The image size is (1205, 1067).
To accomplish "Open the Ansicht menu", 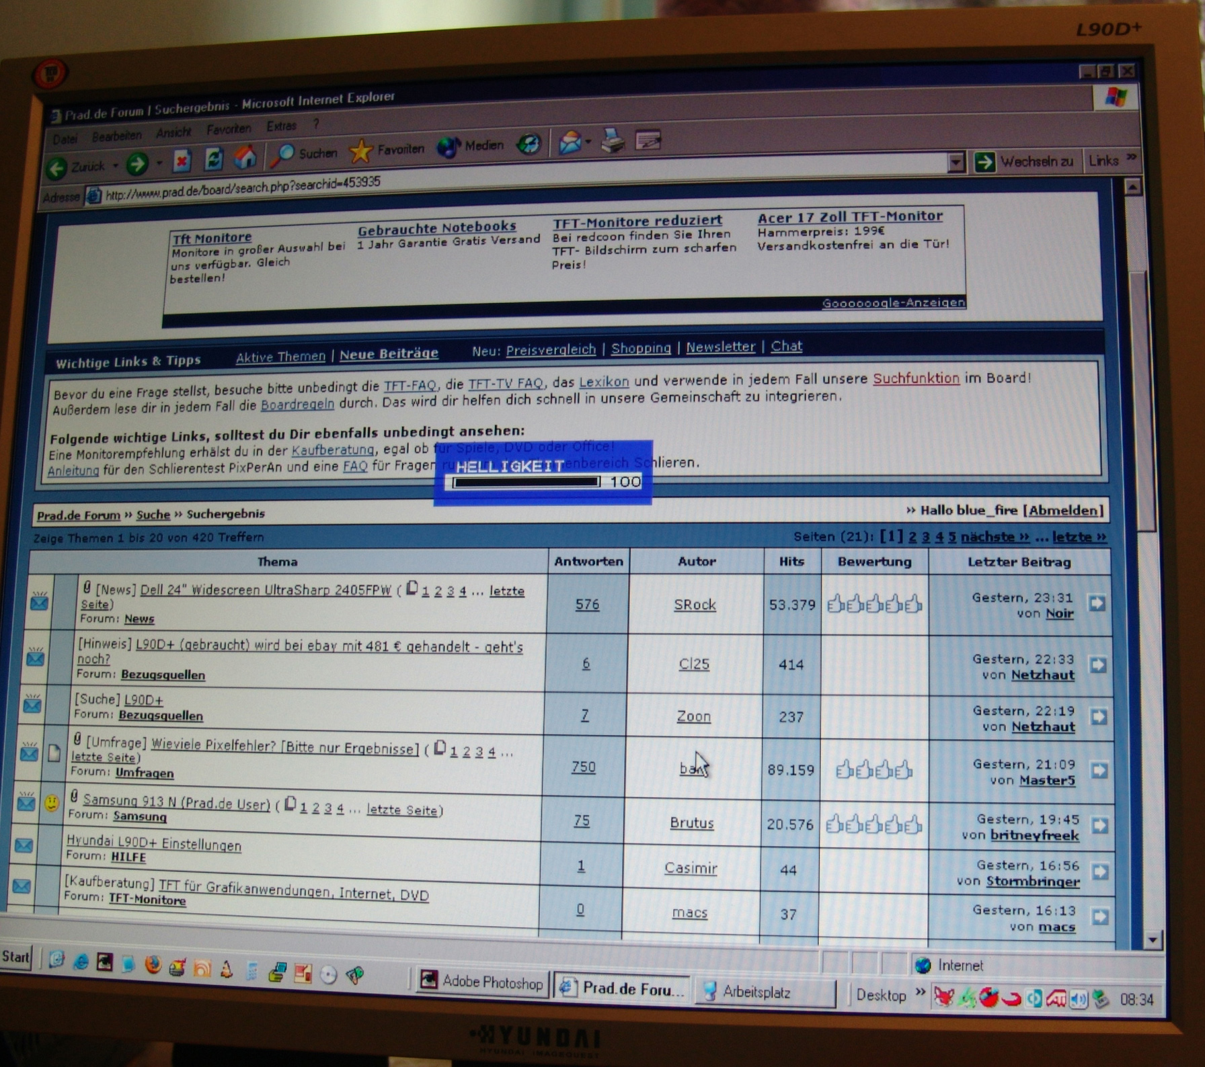I will click(173, 132).
